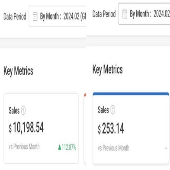The image size is (170, 170).
Task: Open the right By Month 2024.02 date selector
Action: pos(144,14)
